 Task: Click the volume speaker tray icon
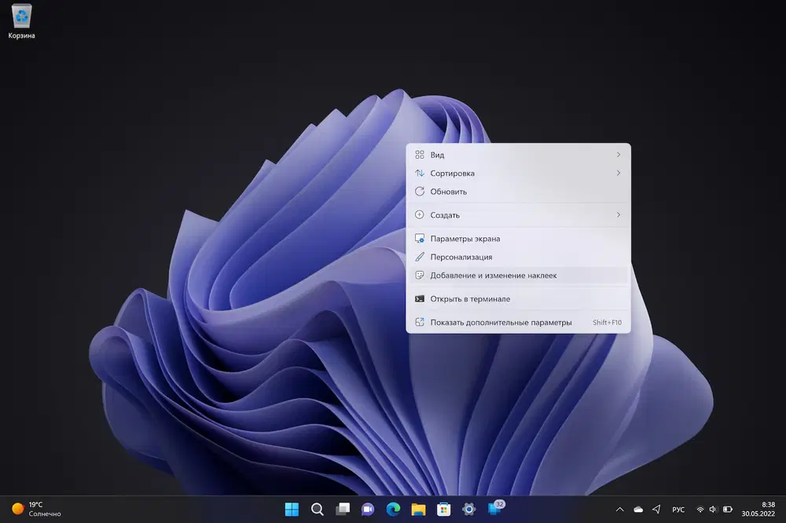(x=713, y=510)
